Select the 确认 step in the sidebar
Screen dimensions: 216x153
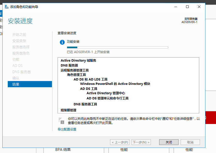(x=16, y=78)
